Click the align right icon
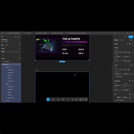The width and height of the screenshot is (134, 134). (x=121, y=52)
